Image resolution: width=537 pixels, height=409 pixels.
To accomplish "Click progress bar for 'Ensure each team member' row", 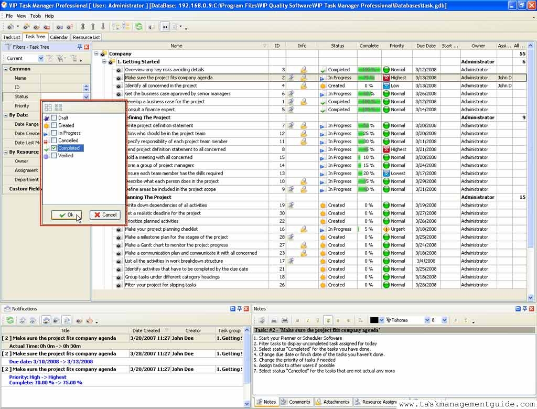I will (369, 174).
